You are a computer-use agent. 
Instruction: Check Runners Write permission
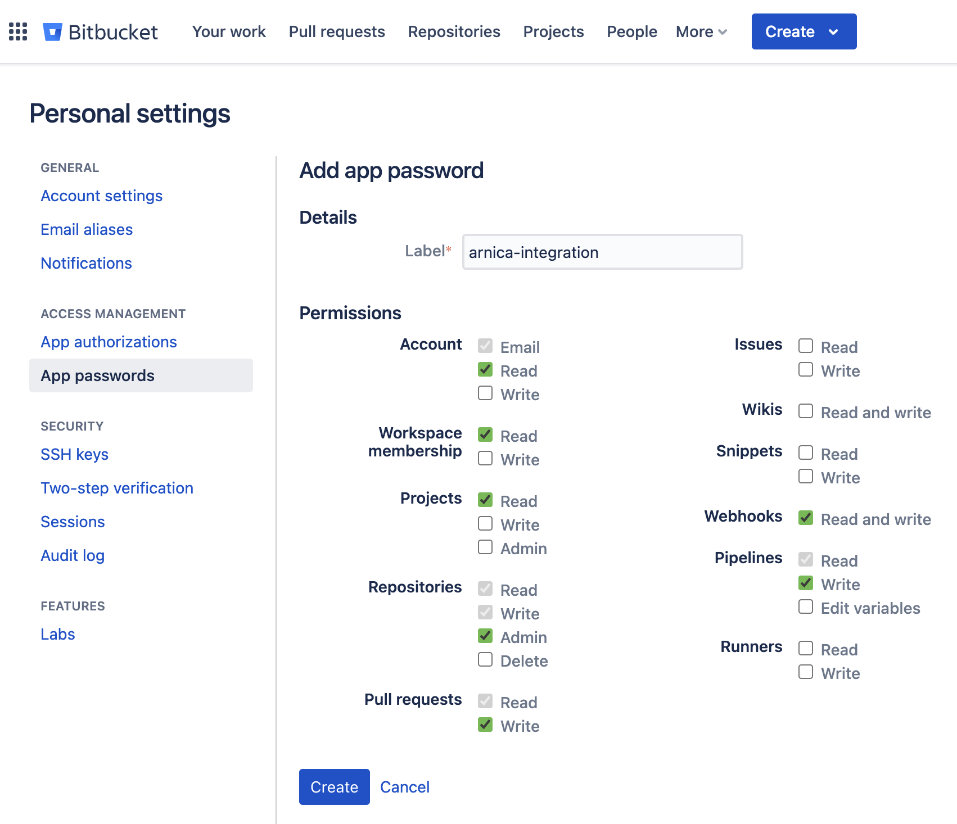pos(806,672)
